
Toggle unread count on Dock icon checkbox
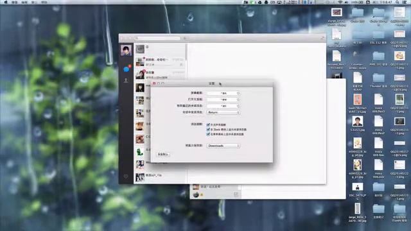(208, 130)
